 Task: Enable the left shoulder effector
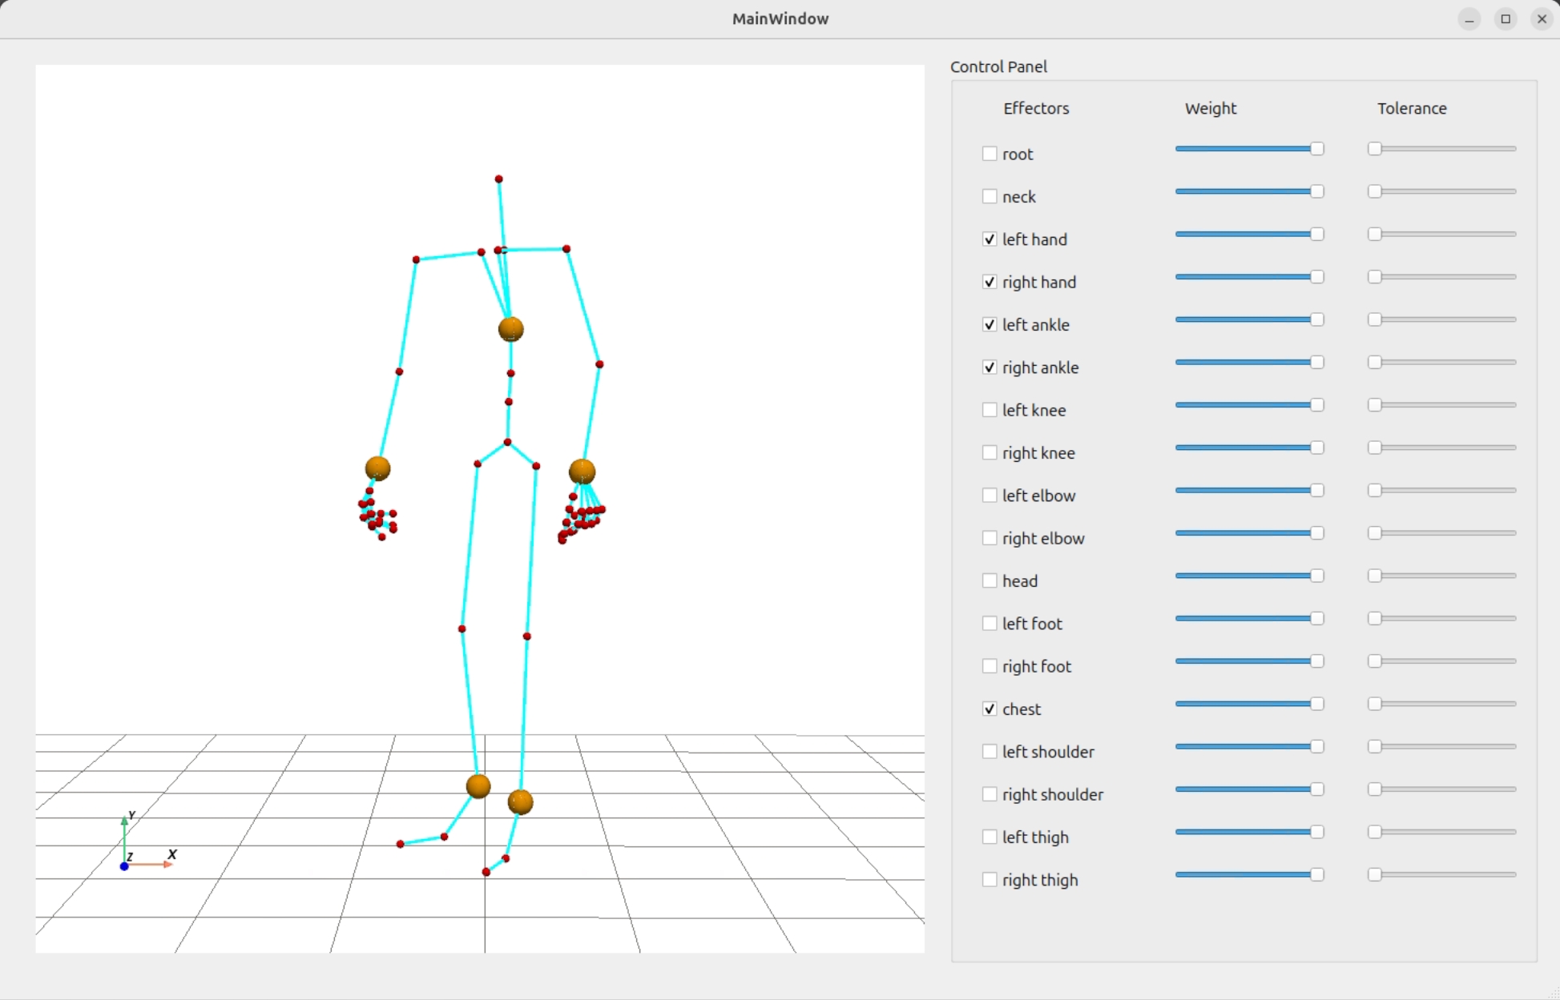(x=990, y=752)
